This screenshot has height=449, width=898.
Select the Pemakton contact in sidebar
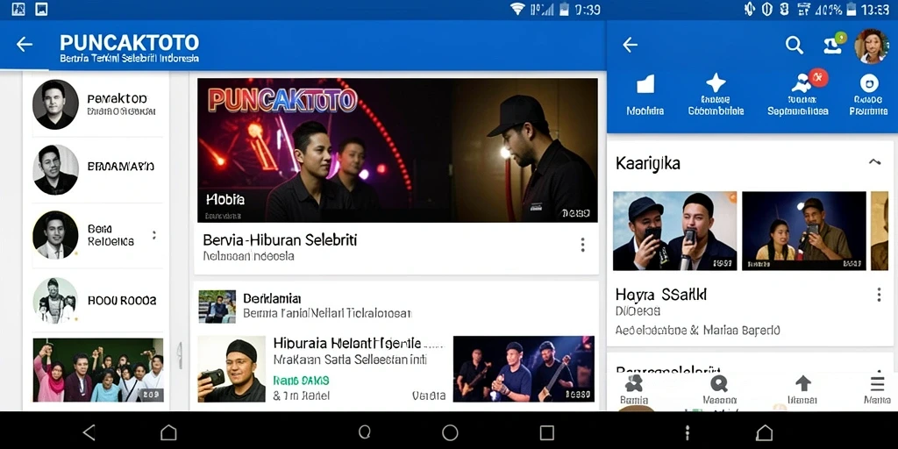[98, 105]
